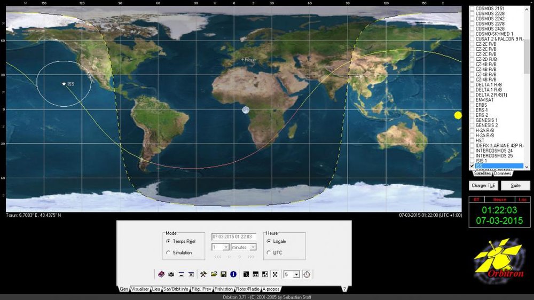Viewport: 534px width, 300px height.
Task: Open the Régl. Prév tab
Action: (x=201, y=289)
